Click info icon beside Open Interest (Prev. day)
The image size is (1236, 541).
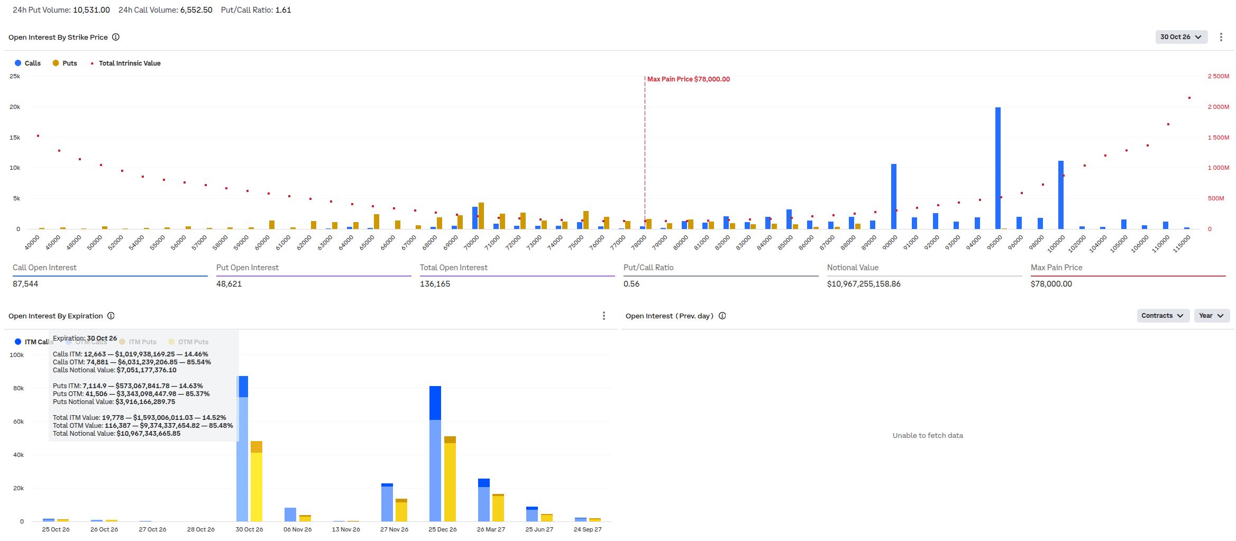(722, 316)
